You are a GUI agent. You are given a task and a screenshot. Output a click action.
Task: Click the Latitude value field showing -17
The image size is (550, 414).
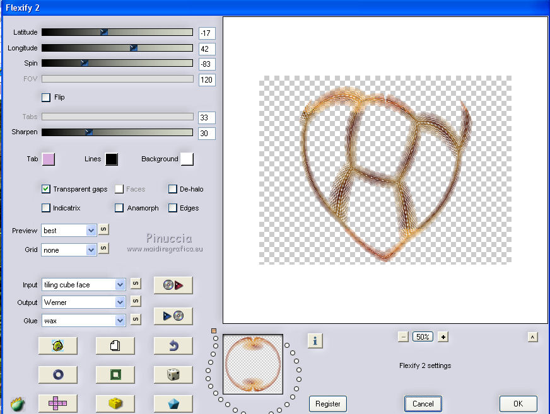[x=207, y=33]
